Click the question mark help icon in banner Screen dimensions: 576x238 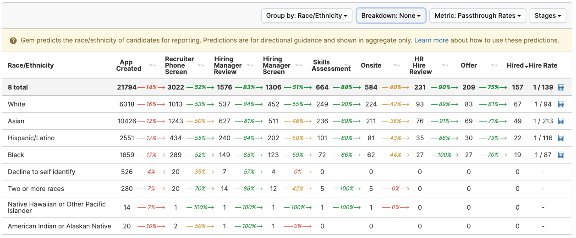14,41
